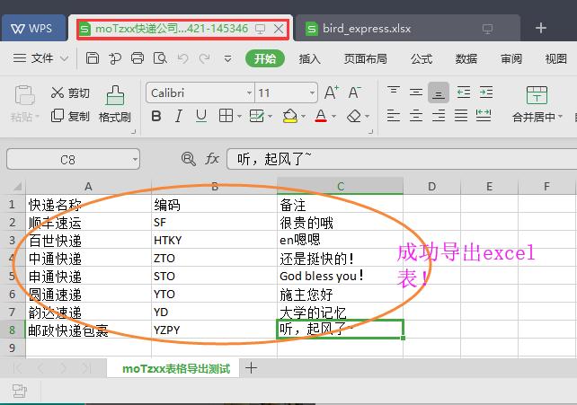Click the zoom magnifier next to fx
This screenshot has height=405, width=577.
tap(189, 159)
